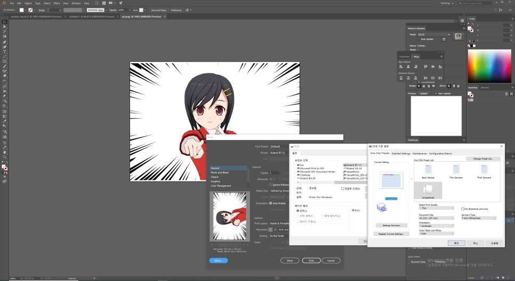Image resolution: width=515 pixels, height=281 pixels.
Task: Click Manage Preset List... button
Action: [483, 159]
